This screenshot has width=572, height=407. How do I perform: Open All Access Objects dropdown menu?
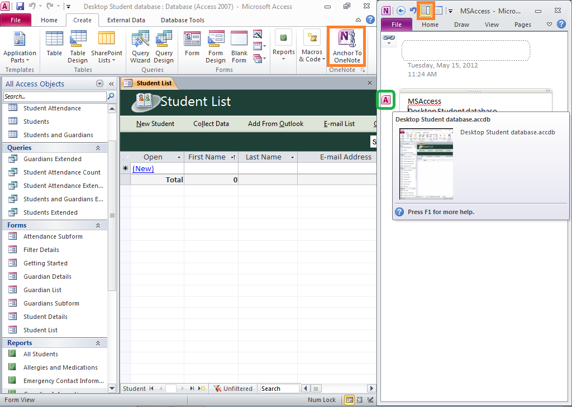click(99, 84)
